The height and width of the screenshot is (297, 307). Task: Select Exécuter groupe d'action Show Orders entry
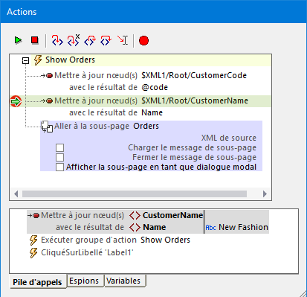115,240
